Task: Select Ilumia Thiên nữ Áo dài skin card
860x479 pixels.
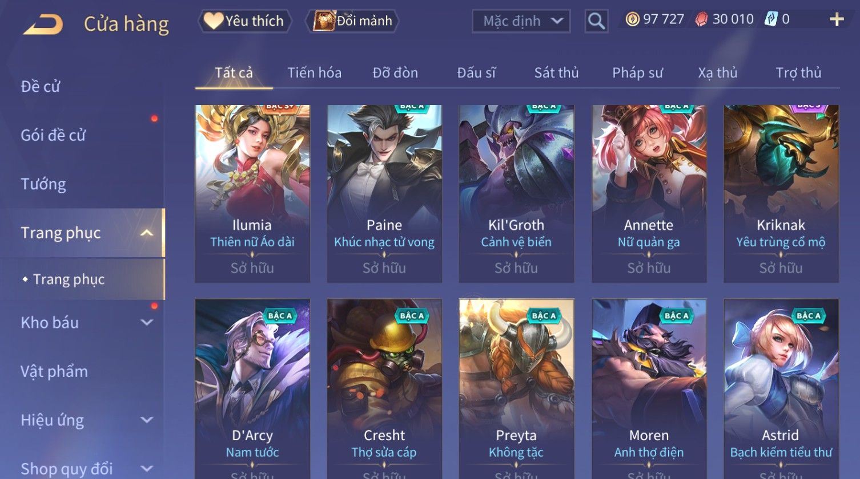Action: (x=252, y=193)
